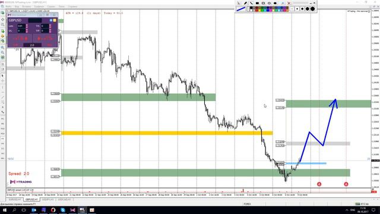Select the filled ellipse shape tool
The width and height of the screenshot is (380, 214).
pos(275,3)
